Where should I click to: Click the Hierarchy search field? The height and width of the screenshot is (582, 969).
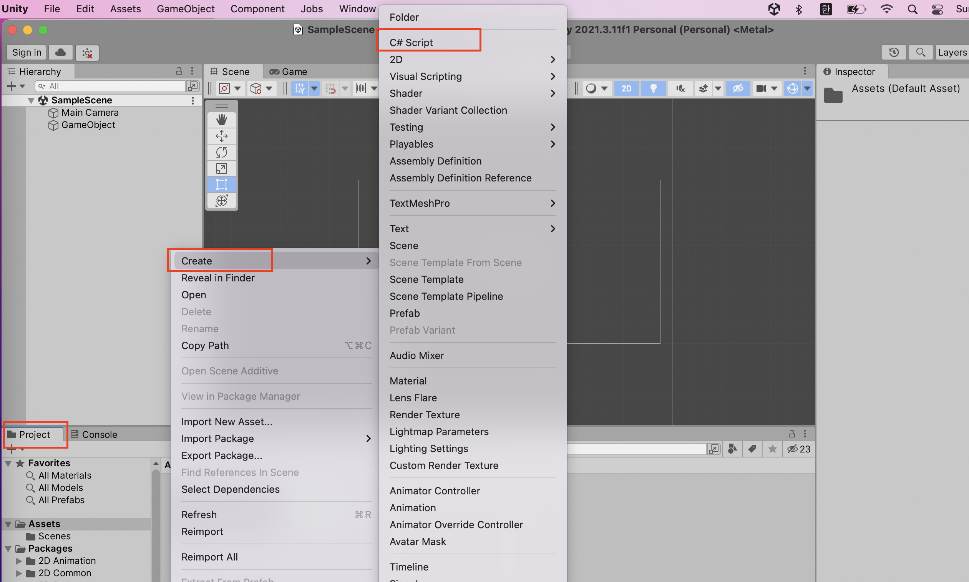[110, 86]
